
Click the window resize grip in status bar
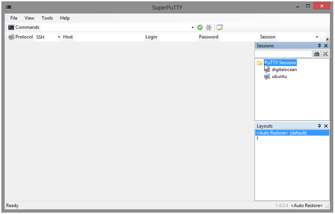tap(327, 206)
